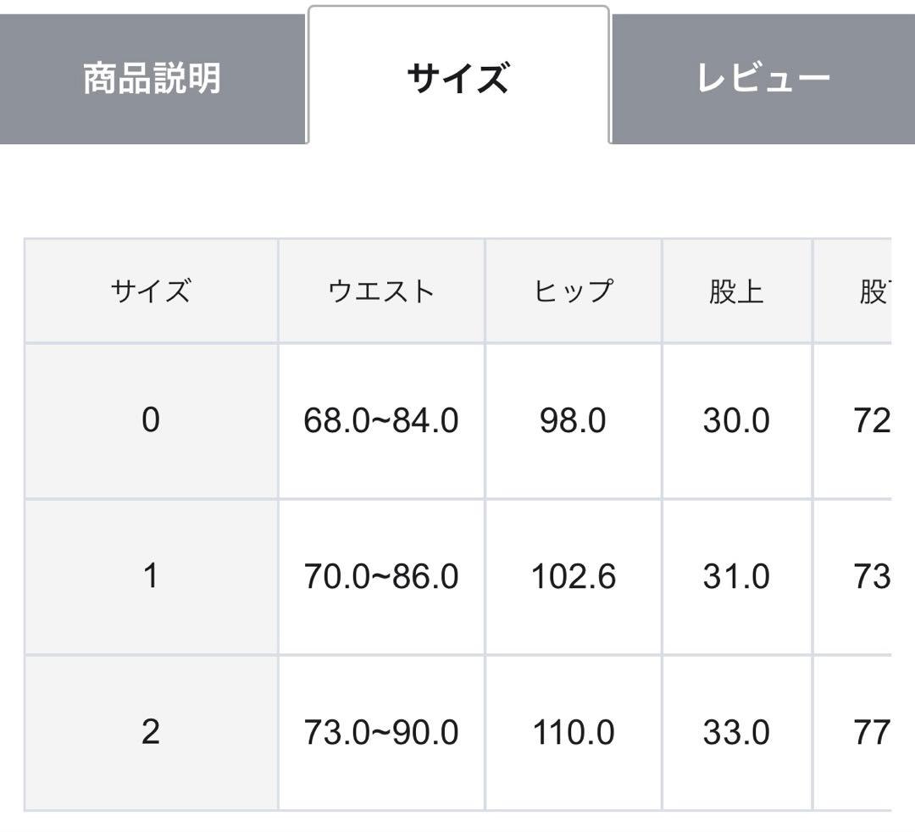Screen dimensions: 915x832
Task: Switch to the レビュー tab
Action: tap(762, 80)
